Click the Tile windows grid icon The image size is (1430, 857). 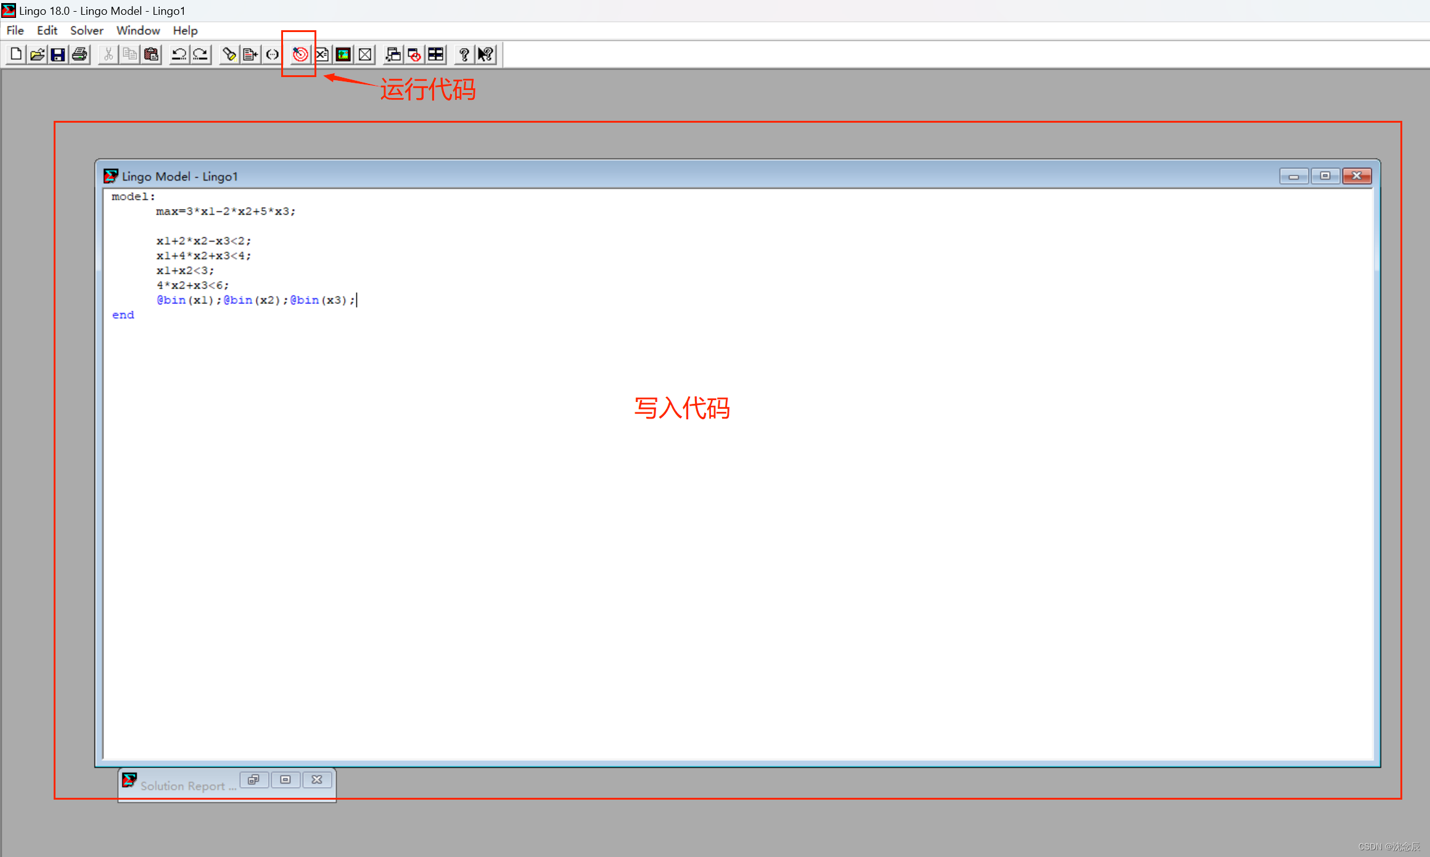(x=436, y=54)
